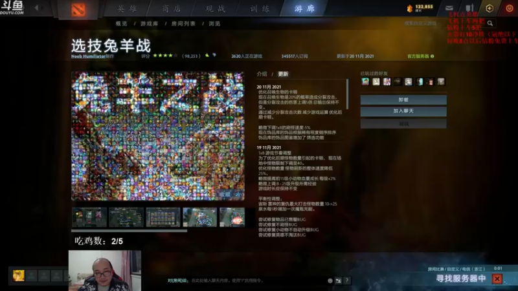
Task: Click the greyed-out 观战 spectate button
Action: pyautogui.click(x=403, y=124)
